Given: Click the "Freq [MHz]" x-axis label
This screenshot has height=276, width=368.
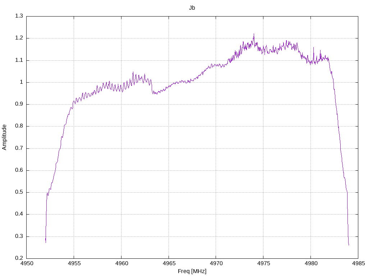Looking at the screenshot, I should click(x=192, y=271).
